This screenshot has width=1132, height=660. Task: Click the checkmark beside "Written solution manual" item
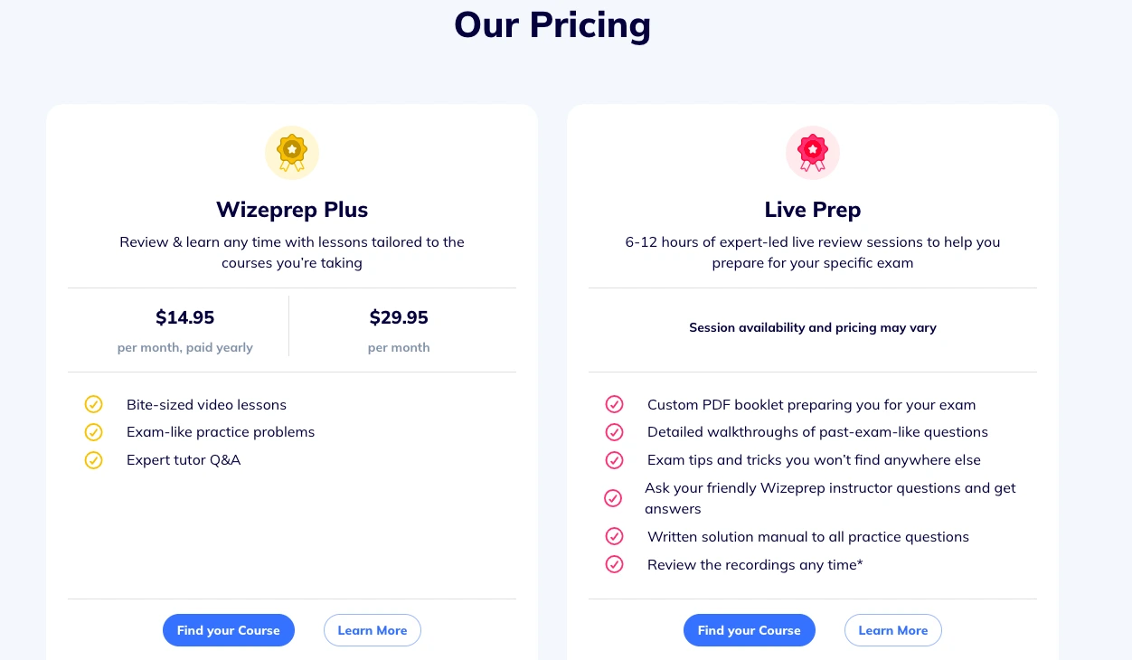coord(614,536)
